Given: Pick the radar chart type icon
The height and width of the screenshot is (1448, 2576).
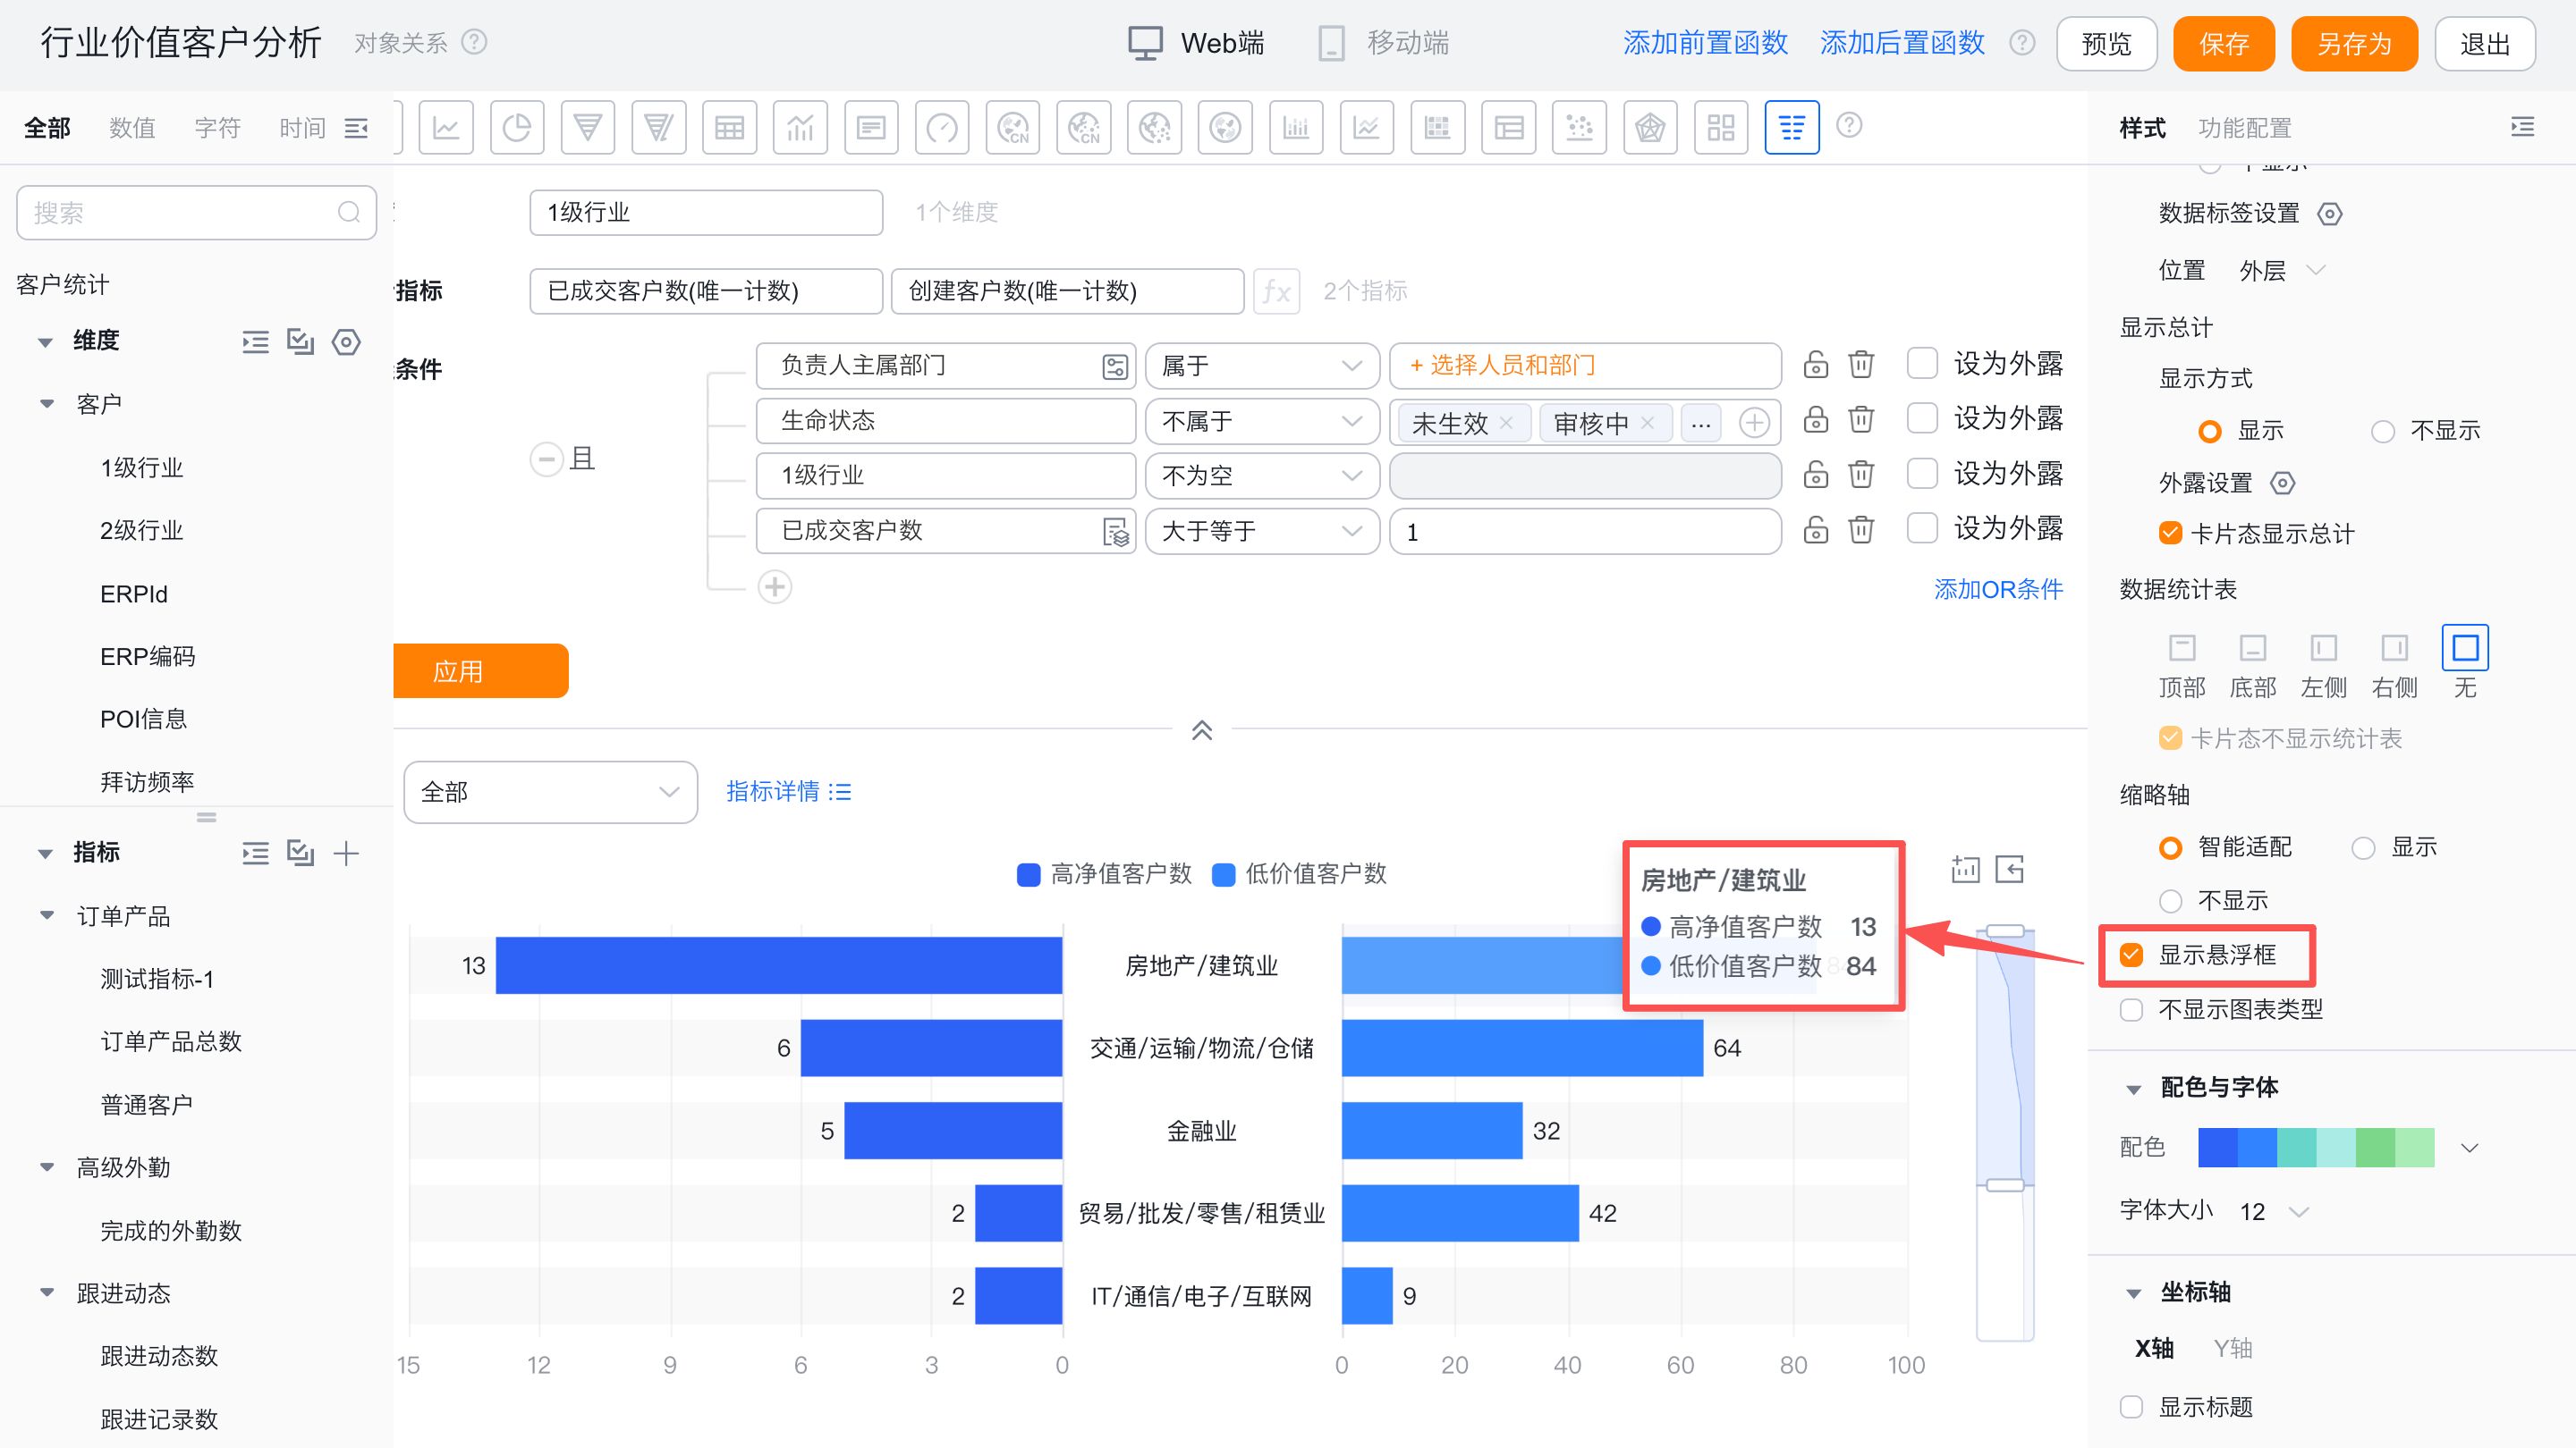Looking at the screenshot, I should pyautogui.click(x=1649, y=127).
